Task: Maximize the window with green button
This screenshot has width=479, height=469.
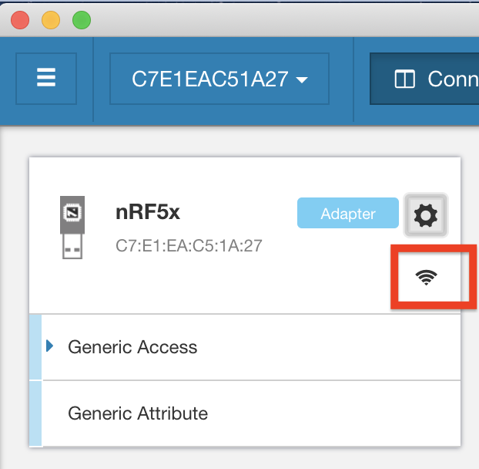Action: pyautogui.click(x=81, y=20)
